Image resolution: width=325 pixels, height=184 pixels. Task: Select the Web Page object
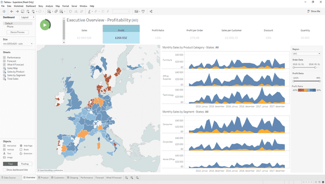coord(26,145)
